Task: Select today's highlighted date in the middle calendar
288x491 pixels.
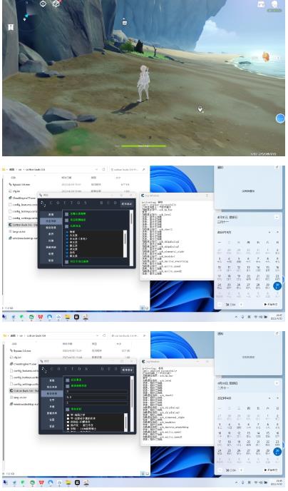Action: pyautogui.click(x=277, y=285)
